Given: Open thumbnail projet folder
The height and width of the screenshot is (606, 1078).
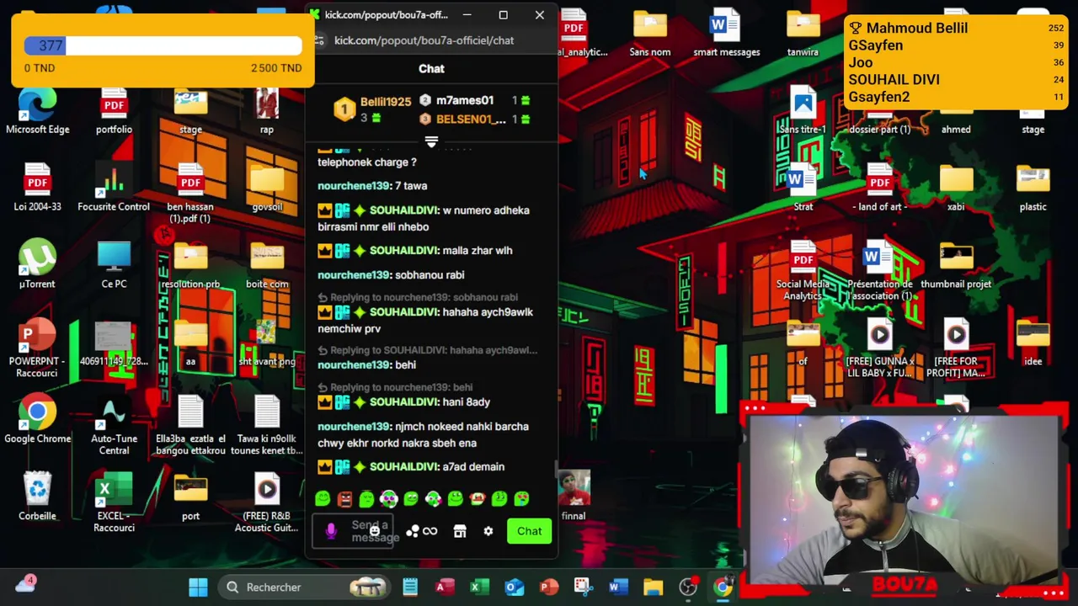Looking at the screenshot, I should 956,265.
